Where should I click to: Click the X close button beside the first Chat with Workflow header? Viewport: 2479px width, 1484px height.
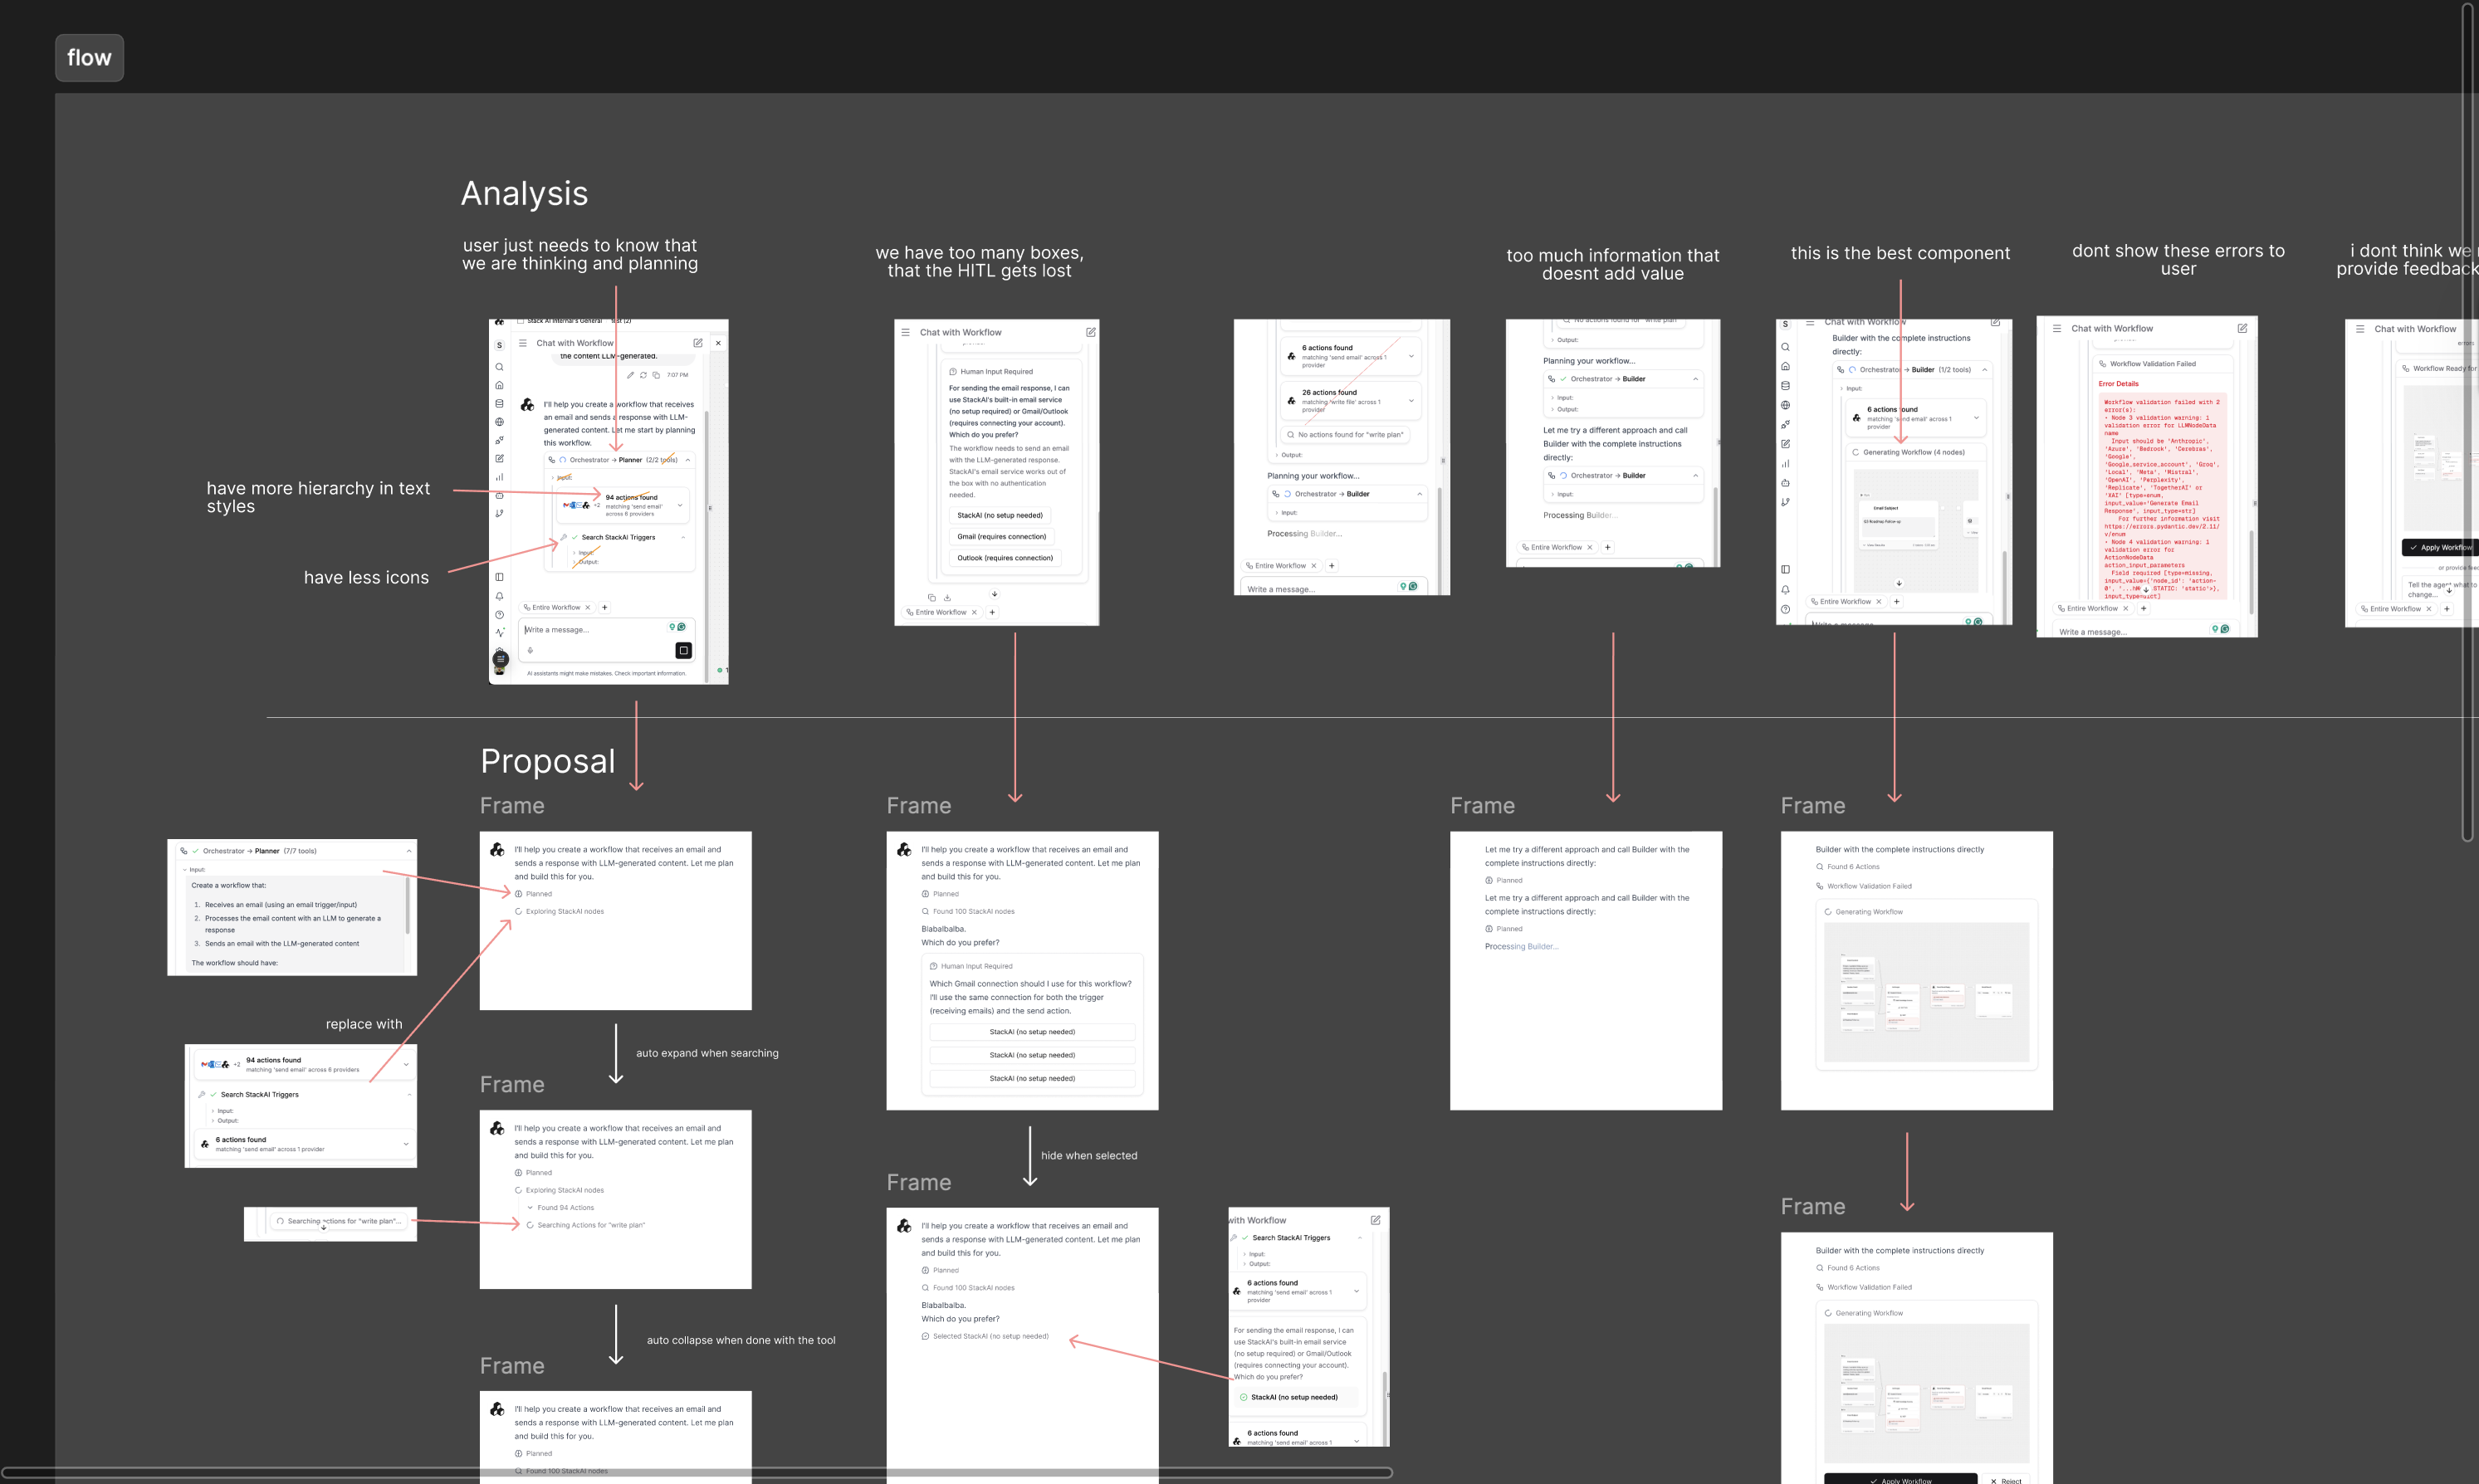click(x=718, y=343)
